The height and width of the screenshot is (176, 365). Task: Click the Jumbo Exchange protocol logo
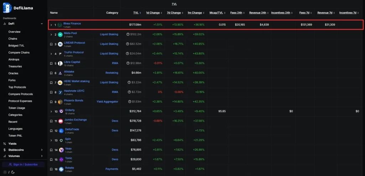coord(60,121)
